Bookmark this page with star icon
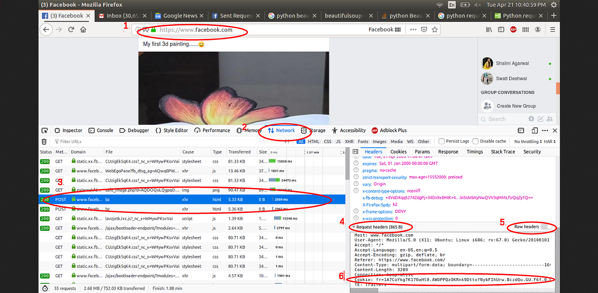This screenshot has height=293, width=598. click(435, 29)
